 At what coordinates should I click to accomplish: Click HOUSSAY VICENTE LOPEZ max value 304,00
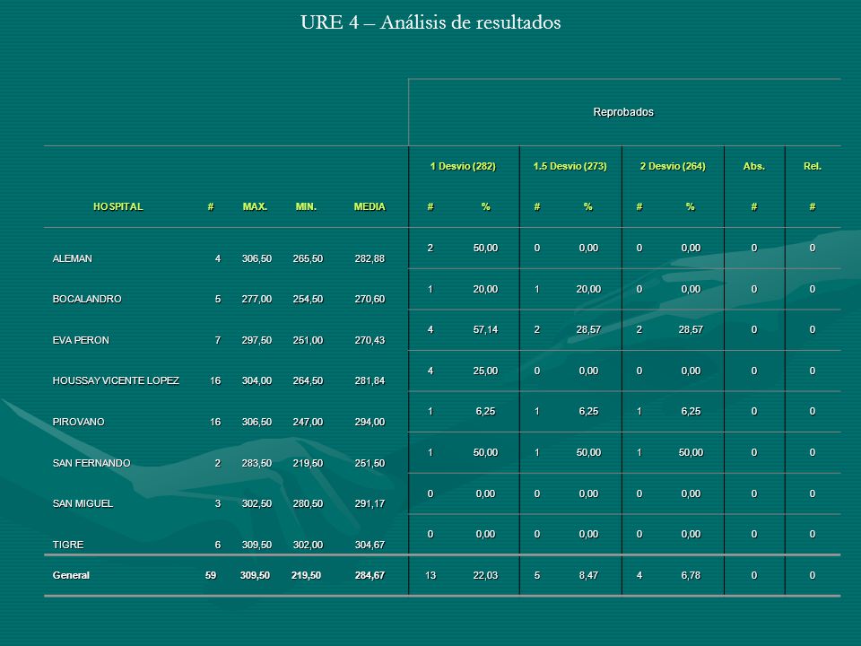[257, 380]
